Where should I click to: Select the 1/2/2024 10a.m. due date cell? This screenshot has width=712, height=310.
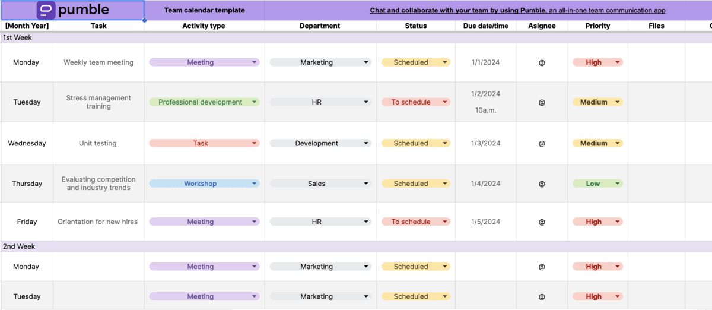click(x=486, y=102)
